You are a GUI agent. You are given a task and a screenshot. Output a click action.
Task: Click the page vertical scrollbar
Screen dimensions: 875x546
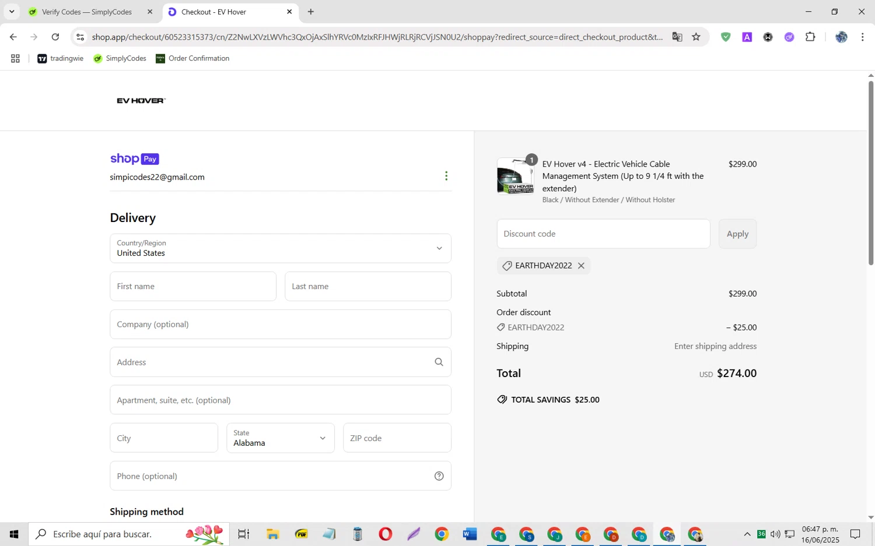[871, 173]
